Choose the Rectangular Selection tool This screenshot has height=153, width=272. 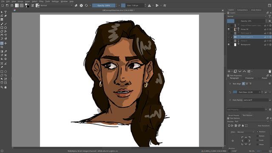(x=2, y=72)
